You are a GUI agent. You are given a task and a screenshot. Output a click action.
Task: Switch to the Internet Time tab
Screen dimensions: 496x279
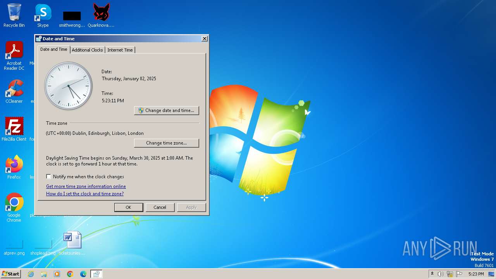click(120, 50)
